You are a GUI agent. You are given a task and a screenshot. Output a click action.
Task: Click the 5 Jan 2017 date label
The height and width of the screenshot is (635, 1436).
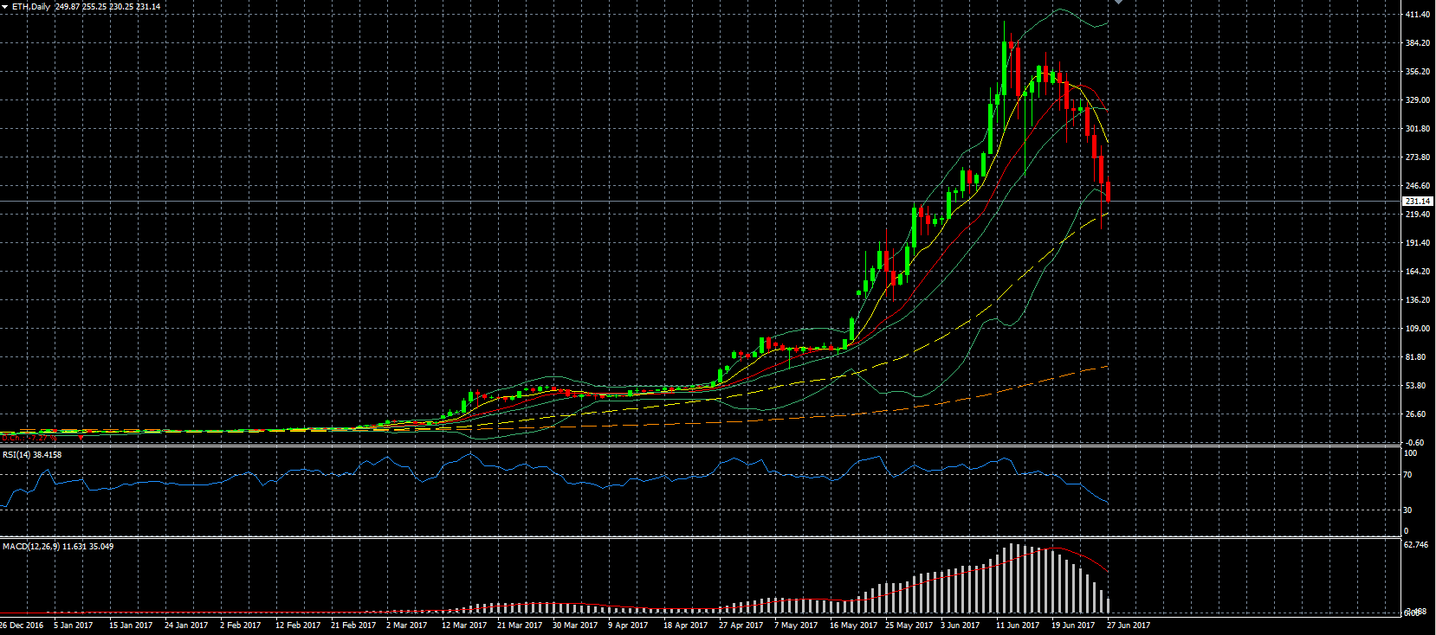73,625
